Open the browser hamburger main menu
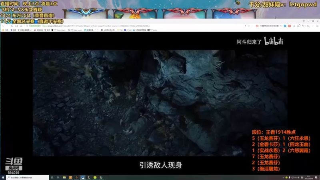The width and height of the screenshot is (320, 180). coord(317,26)
